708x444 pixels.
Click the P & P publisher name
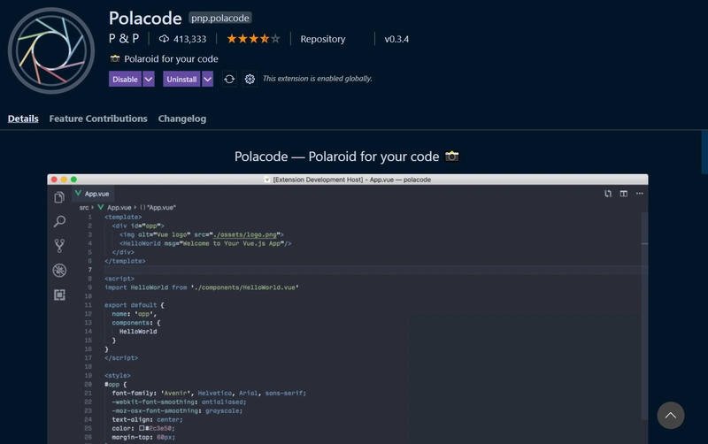[x=124, y=39]
